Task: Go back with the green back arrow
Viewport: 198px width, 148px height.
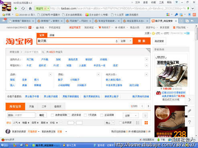Action: pos(16,8)
